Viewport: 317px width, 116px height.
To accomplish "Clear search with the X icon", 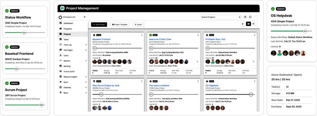I will 239,17.
